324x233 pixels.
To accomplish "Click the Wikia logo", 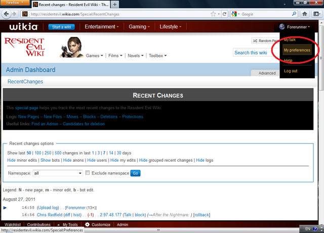I will coord(23,27).
